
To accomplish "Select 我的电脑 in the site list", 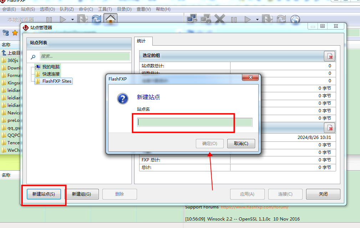I will pos(51,67).
